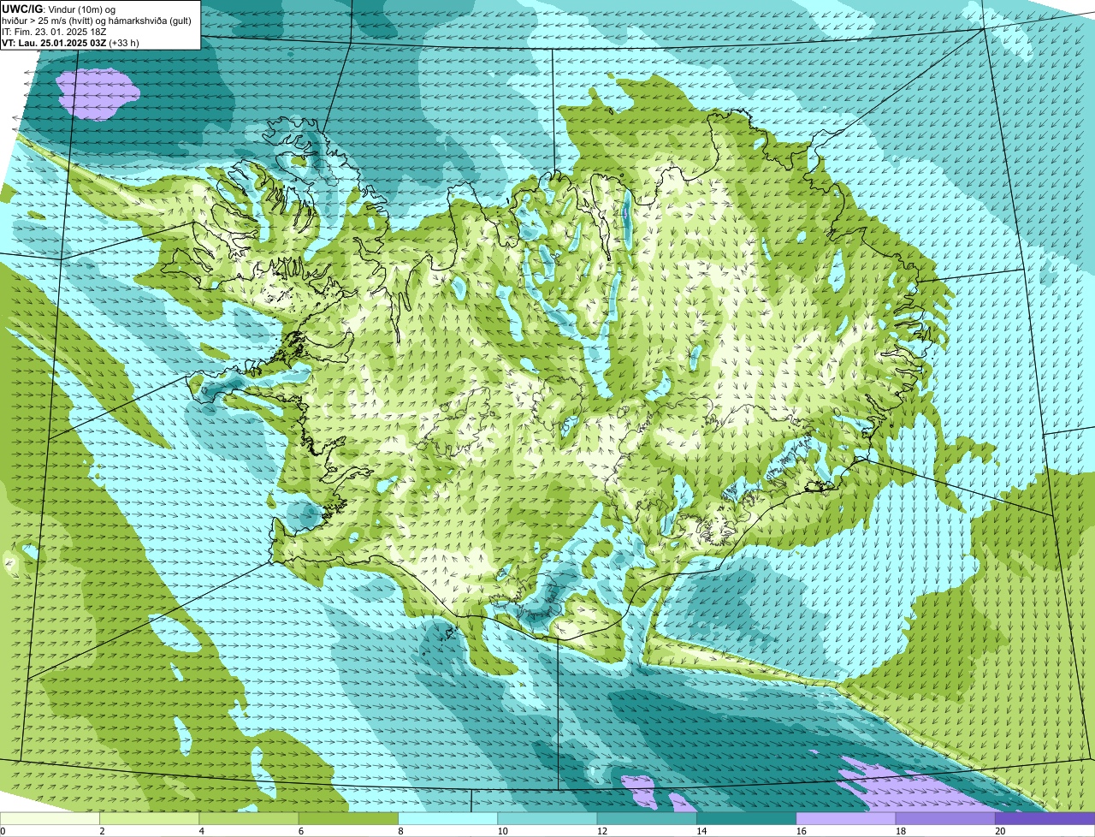Viewport: 1095px width, 837px height.
Task: Pick the 16–18 m/s light purple legend segment
Action: point(846,818)
